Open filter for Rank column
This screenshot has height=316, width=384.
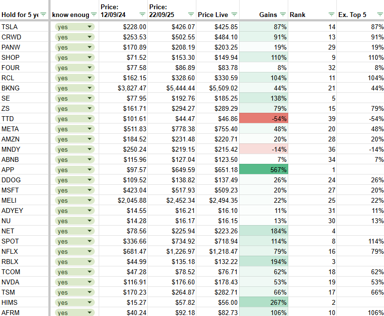332,15
